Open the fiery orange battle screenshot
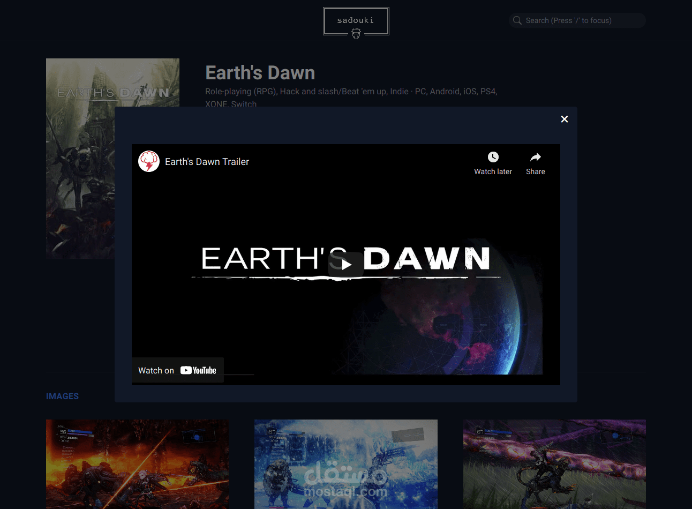 pos(137,464)
